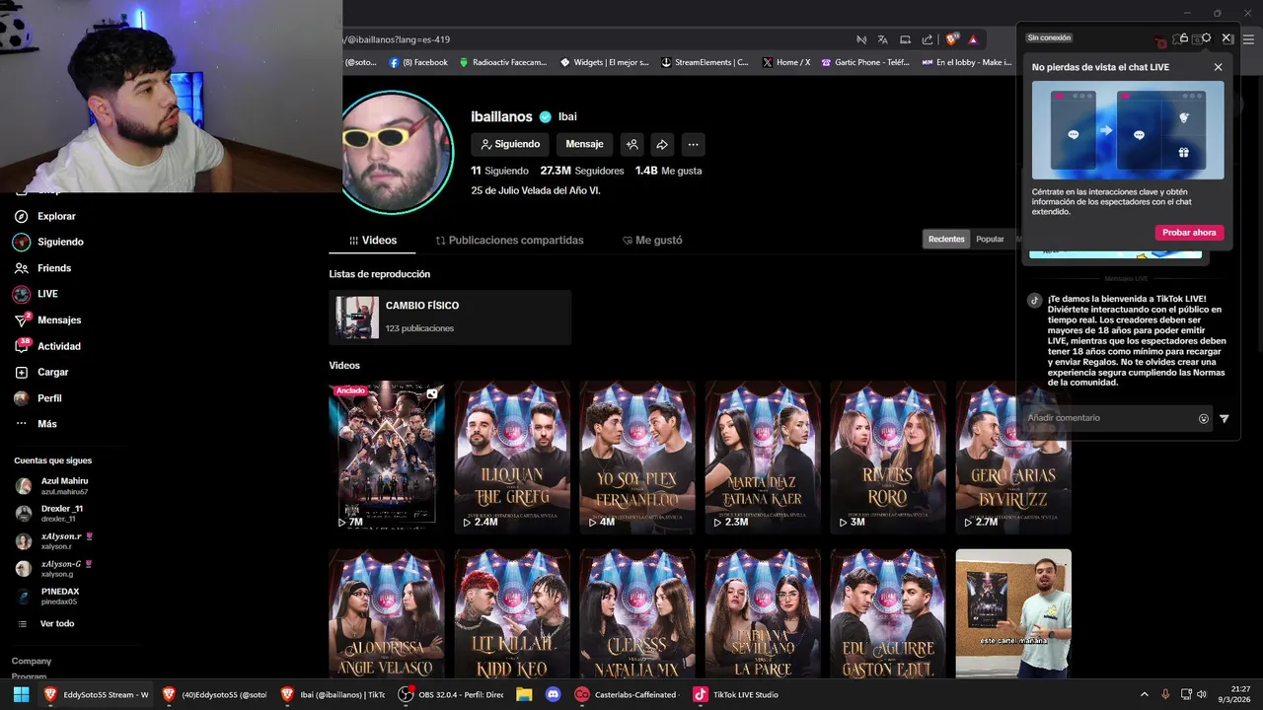The height and width of the screenshot is (710, 1263).
Task: Open the Lit Killah vs Kidd Keo video
Action: [x=512, y=613]
